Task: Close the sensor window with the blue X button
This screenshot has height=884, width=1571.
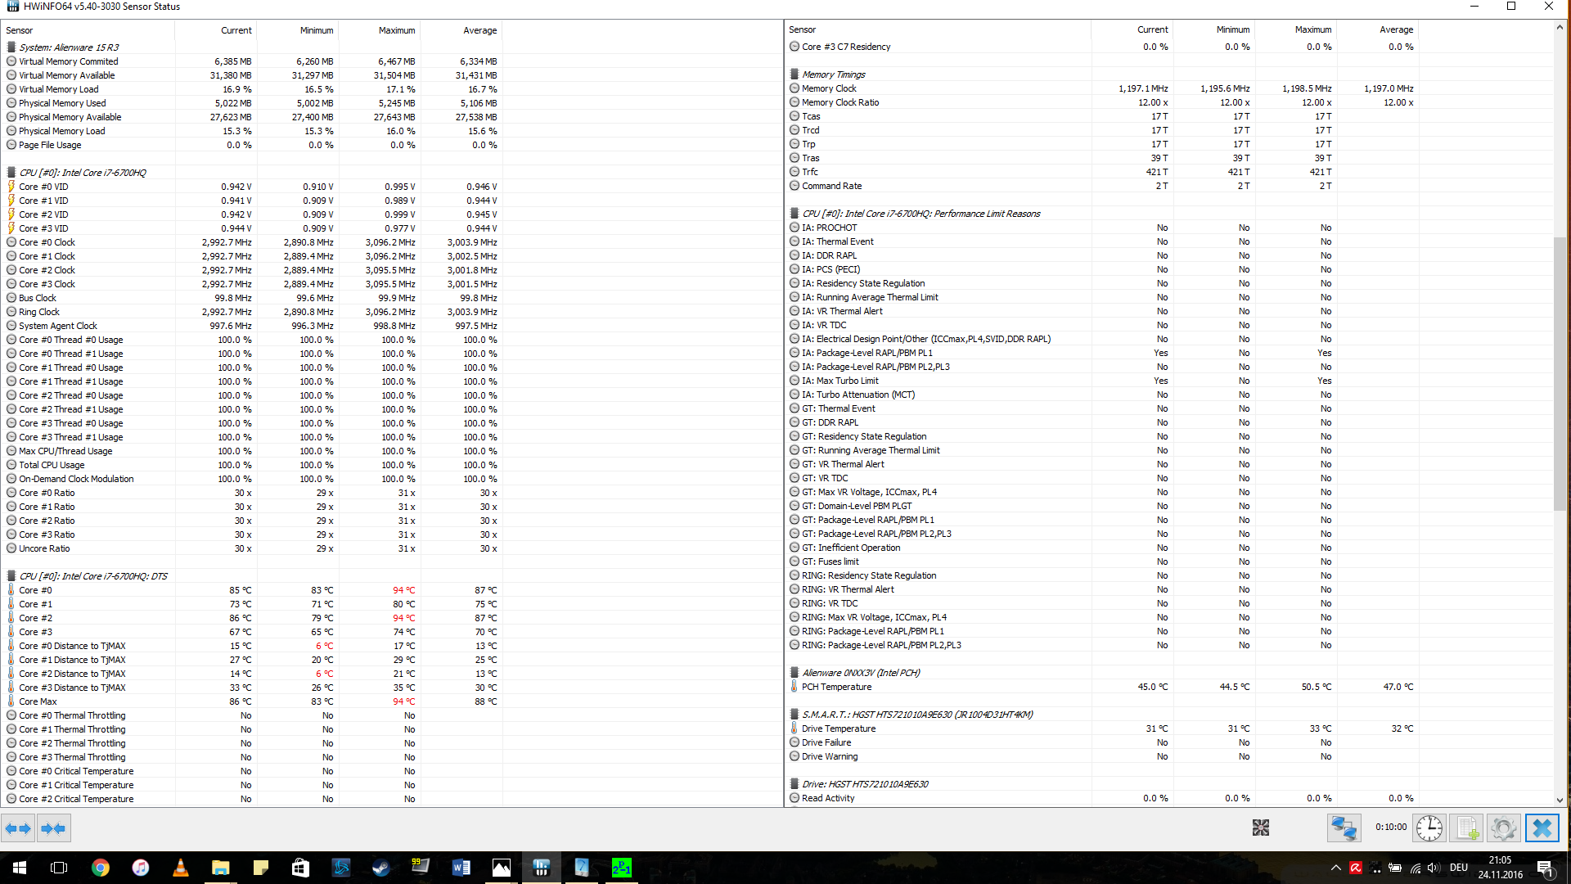Action: tap(1542, 828)
